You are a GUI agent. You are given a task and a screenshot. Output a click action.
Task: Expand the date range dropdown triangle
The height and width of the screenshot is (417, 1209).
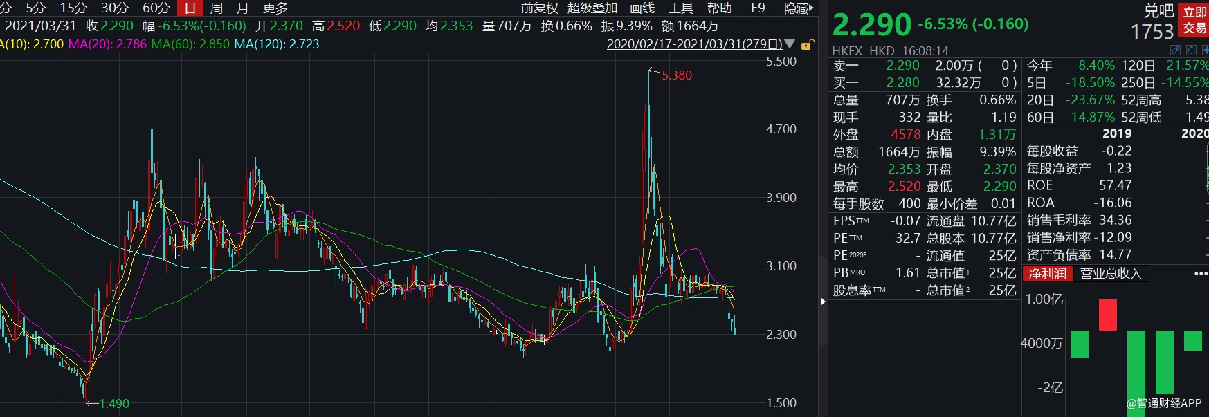(x=790, y=44)
